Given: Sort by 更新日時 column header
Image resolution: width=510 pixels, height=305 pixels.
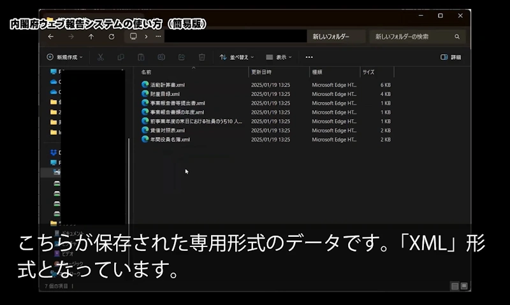Looking at the screenshot, I should 261,73.
